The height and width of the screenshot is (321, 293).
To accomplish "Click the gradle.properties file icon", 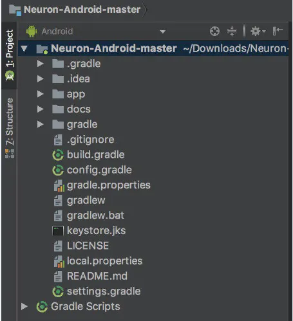I will (59, 185).
